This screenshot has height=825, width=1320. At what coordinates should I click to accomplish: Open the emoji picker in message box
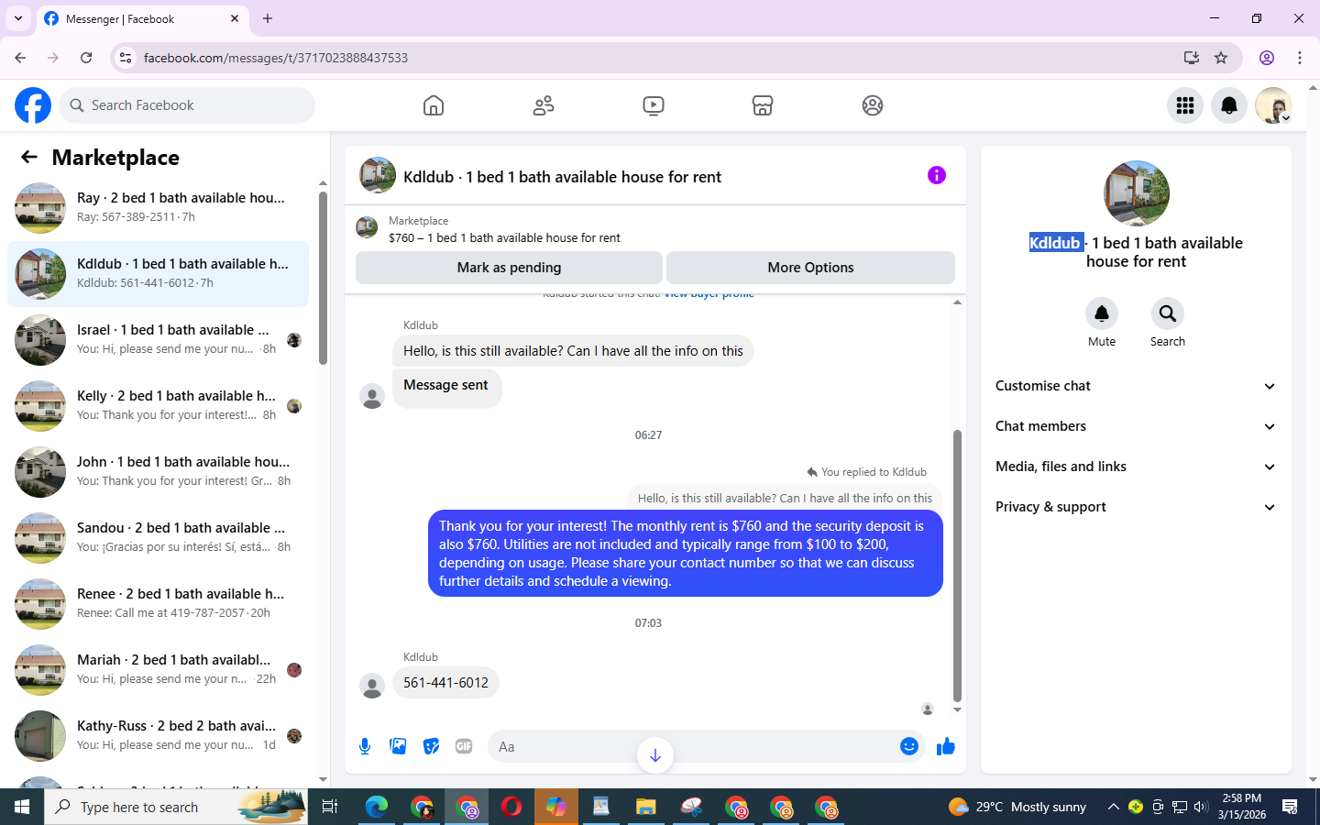(x=909, y=746)
